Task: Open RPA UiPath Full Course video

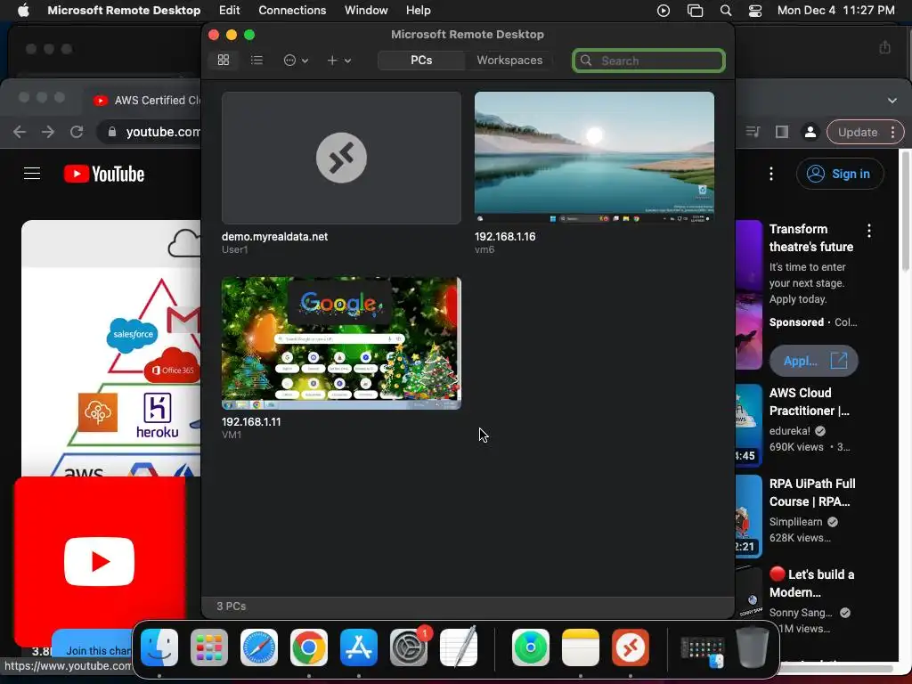Action: click(x=812, y=492)
